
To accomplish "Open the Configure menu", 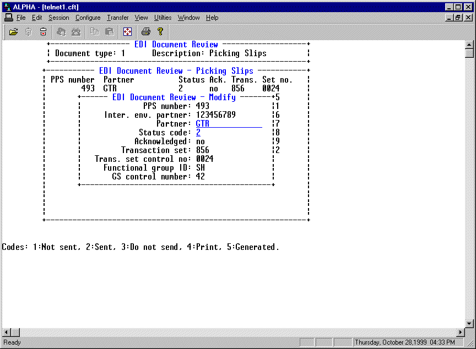I will pyautogui.click(x=88, y=18).
